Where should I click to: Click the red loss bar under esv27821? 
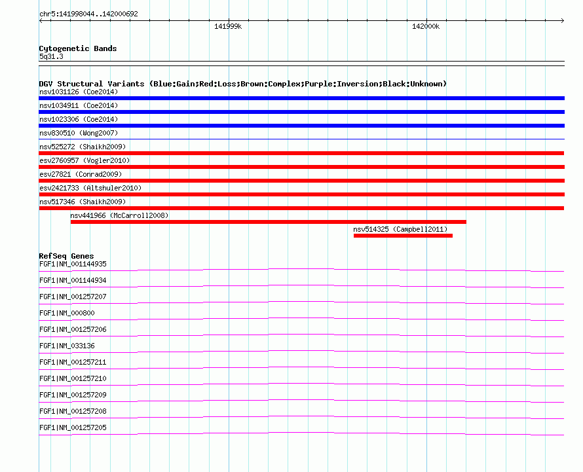pos(301,181)
